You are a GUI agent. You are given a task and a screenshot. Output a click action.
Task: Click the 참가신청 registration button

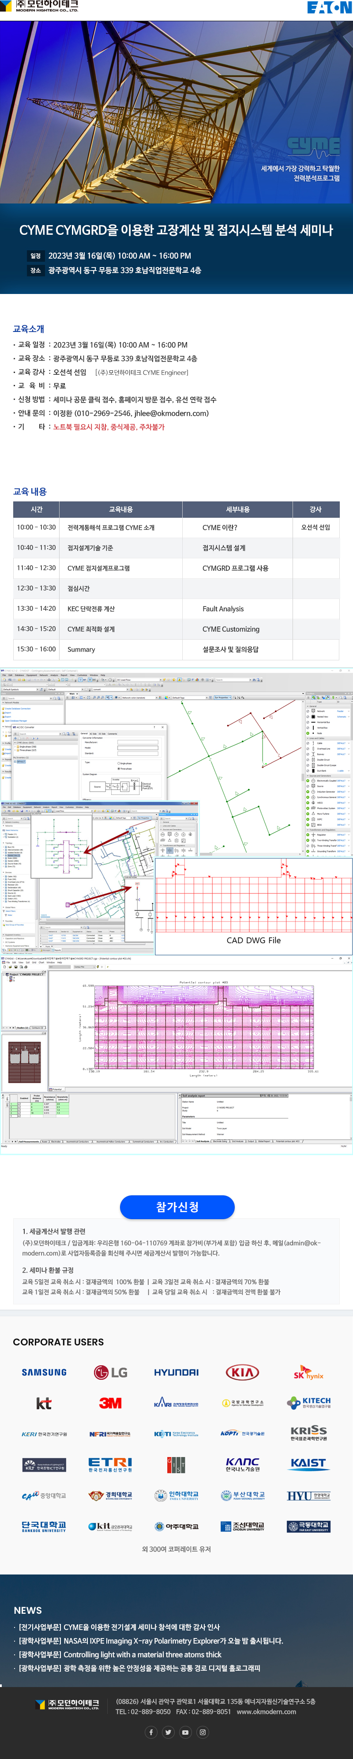point(177,1206)
